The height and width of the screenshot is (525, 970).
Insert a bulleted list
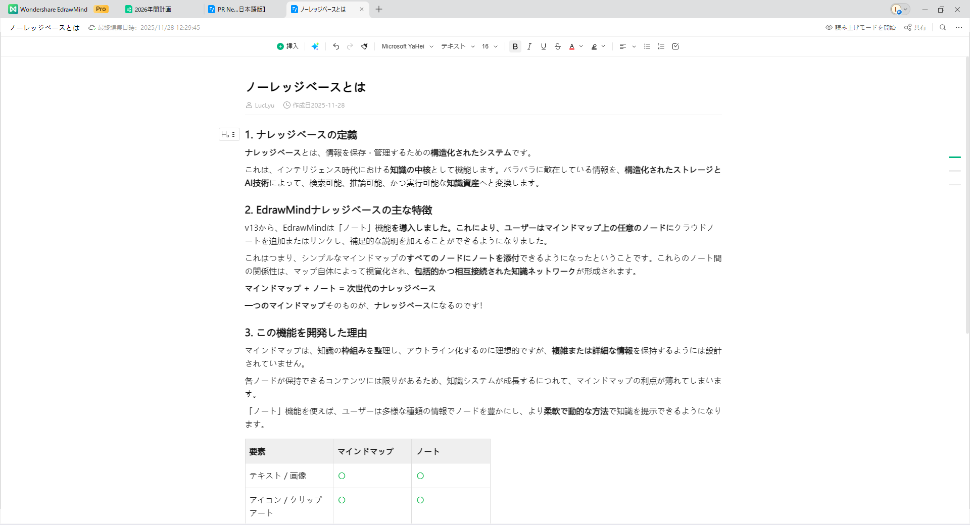(647, 46)
